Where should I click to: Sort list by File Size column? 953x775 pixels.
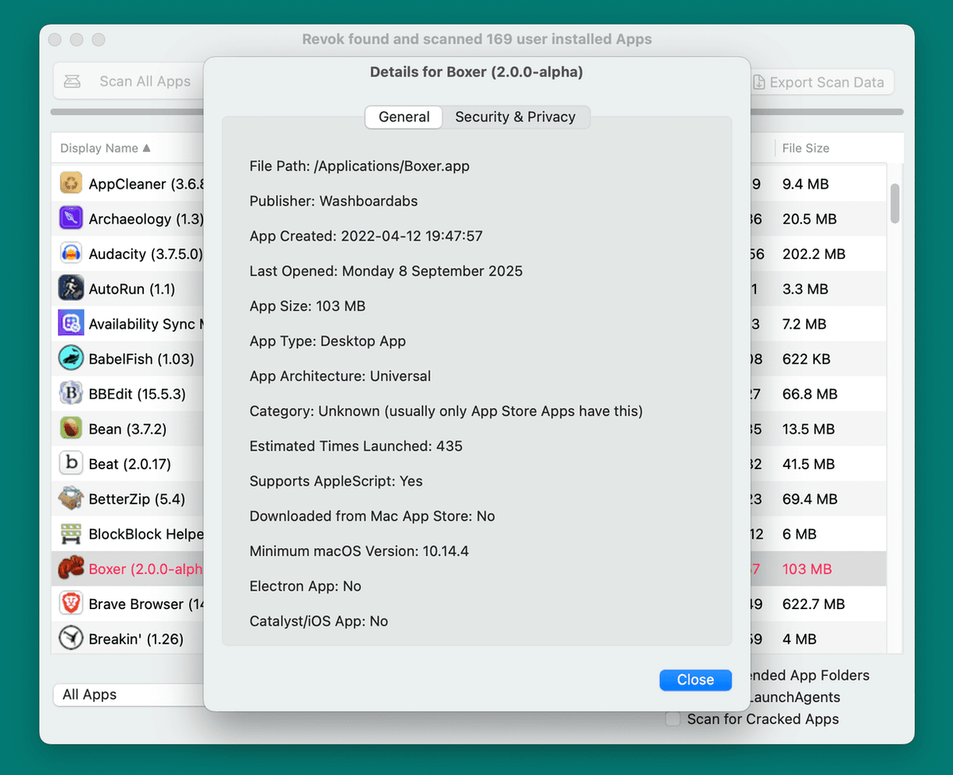click(x=805, y=148)
